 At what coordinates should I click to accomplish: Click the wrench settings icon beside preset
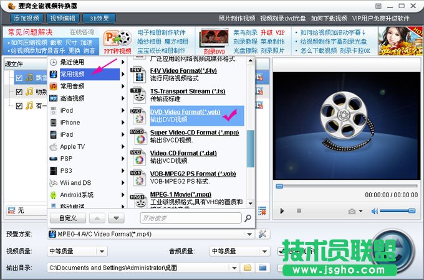pos(263,234)
